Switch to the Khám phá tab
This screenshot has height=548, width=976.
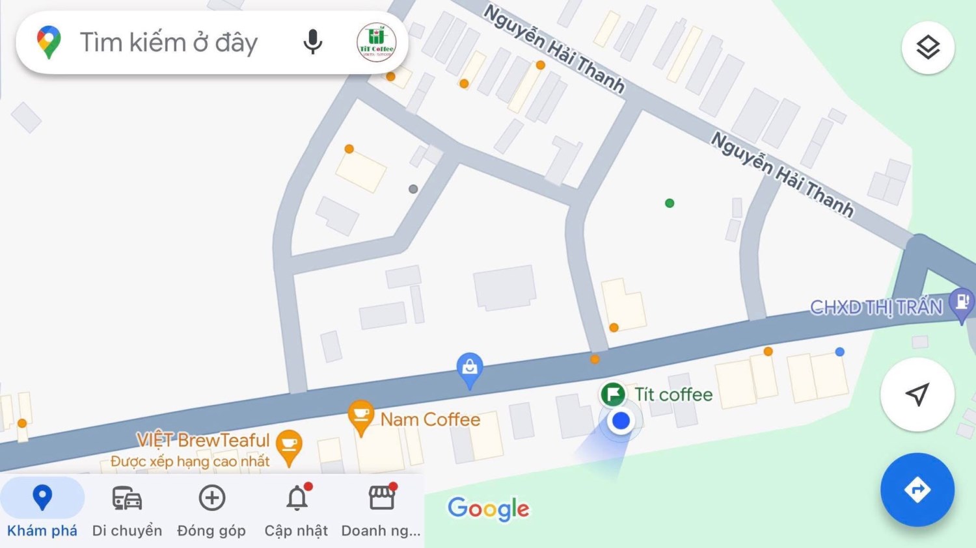[42, 512]
